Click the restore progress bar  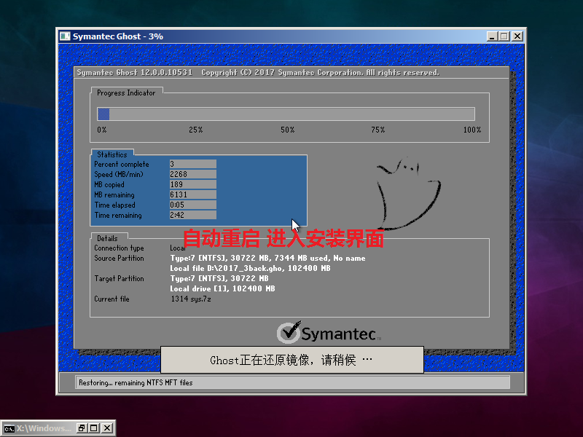tap(286, 114)
